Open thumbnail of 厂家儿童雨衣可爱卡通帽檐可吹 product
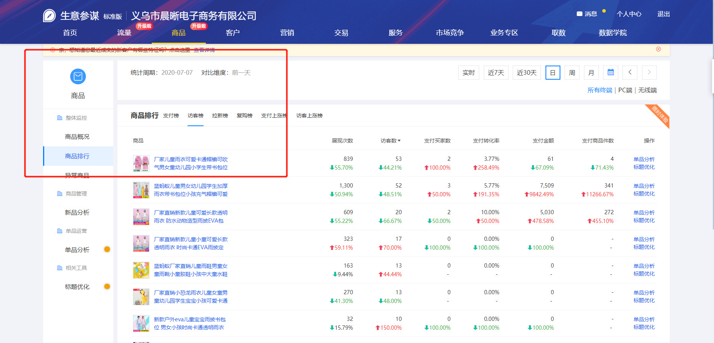Screen dimensions: 714x343 [x=141, y=163]
